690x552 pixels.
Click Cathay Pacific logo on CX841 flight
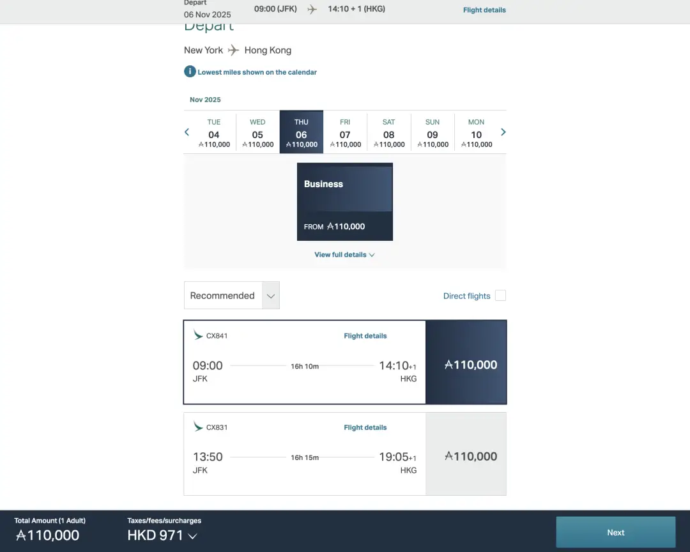coord(198,335)
